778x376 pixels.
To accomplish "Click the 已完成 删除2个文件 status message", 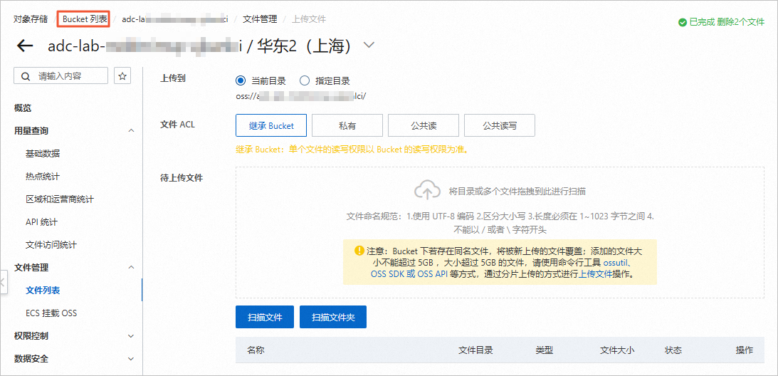I will (727, 22).
